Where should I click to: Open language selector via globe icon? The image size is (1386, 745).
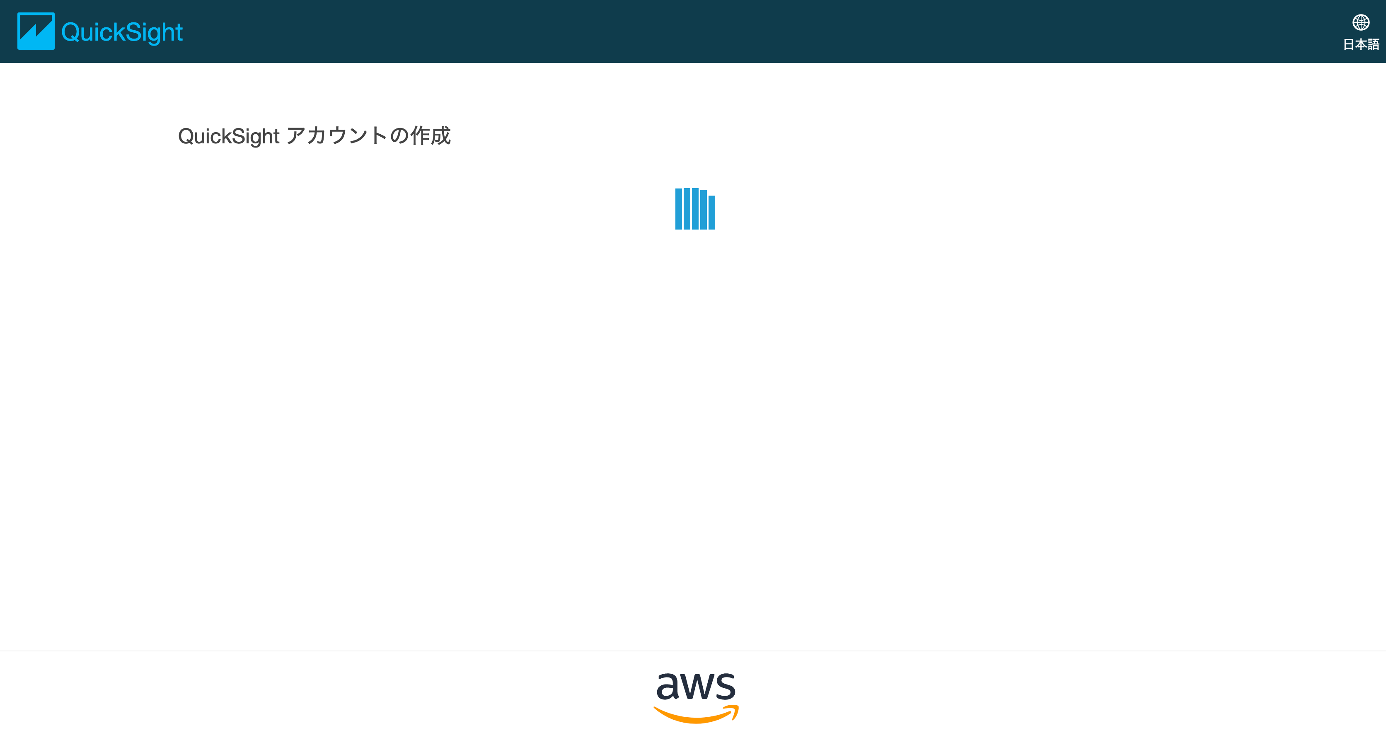tap(1361, 23)
